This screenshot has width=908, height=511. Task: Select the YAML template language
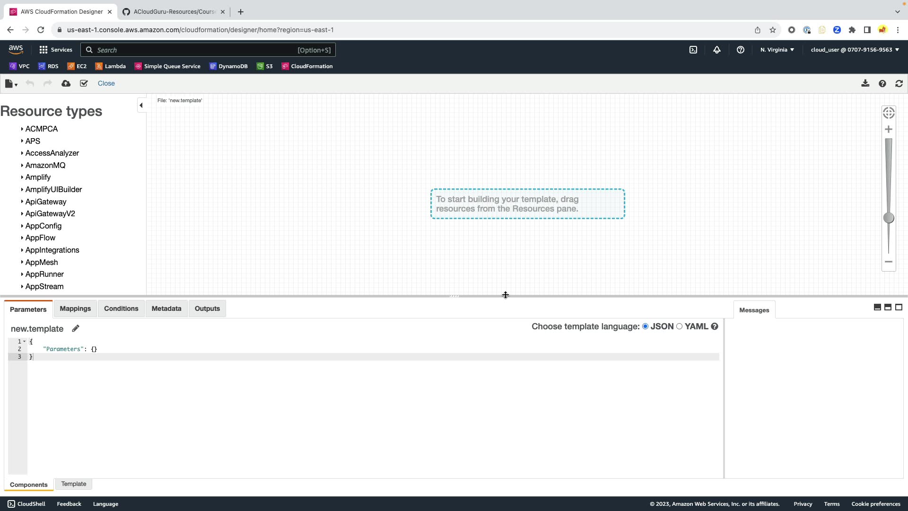pos(680,326)
